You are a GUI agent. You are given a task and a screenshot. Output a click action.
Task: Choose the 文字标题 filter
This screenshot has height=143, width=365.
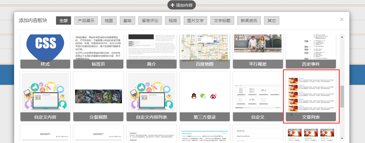click(223, 21)
